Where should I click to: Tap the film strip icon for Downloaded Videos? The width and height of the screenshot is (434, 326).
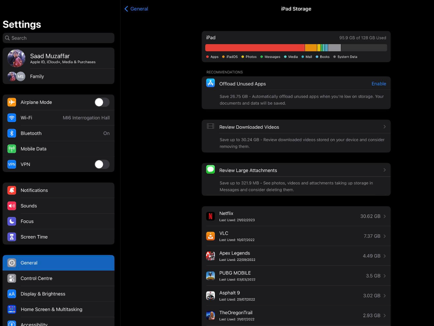click(x=210, y=126)
